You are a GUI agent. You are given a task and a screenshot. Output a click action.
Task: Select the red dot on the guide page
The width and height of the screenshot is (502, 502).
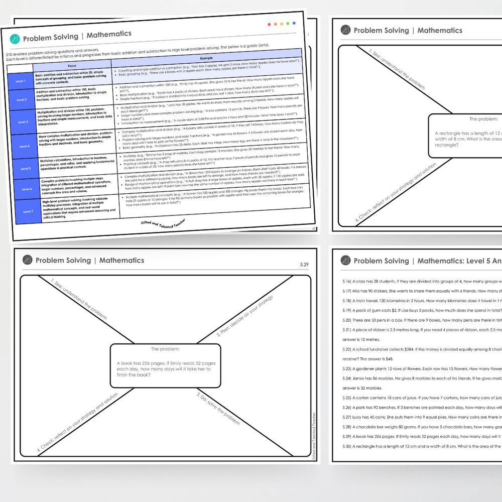(270, 24)
